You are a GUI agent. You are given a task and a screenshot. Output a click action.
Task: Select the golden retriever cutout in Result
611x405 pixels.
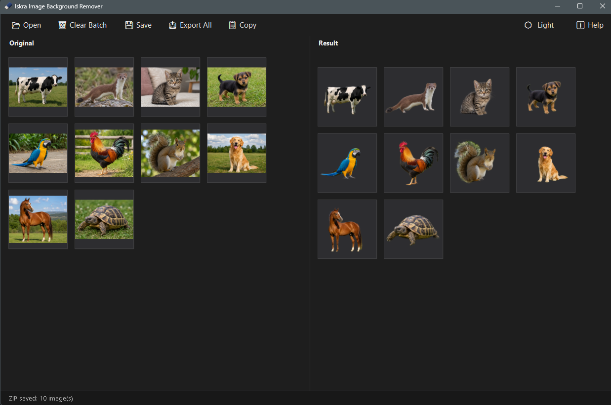[546, 163]
